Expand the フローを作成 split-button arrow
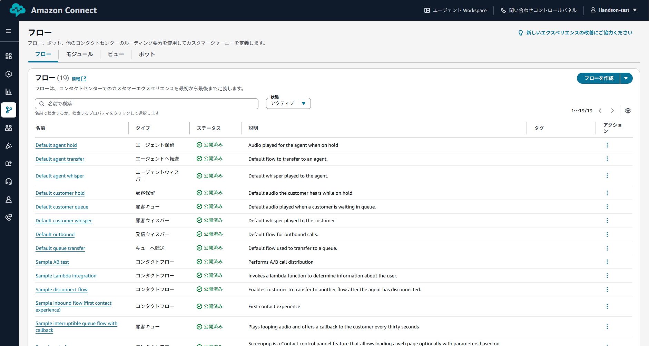Viewport: 649px width, 346px height. click(626, 78)
